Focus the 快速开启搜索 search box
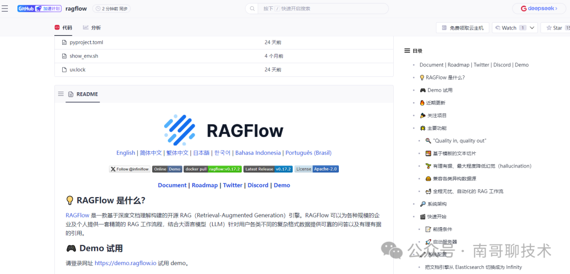Viewport: 570px width, 274px height. click(x=317, y=8)
